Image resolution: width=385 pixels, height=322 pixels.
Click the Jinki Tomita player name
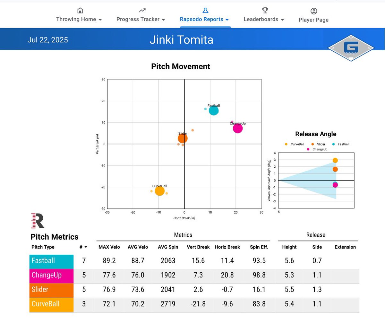tap(182, 40)
